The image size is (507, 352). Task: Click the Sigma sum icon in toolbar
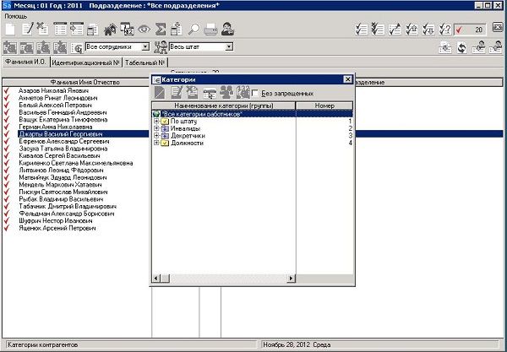163,30
